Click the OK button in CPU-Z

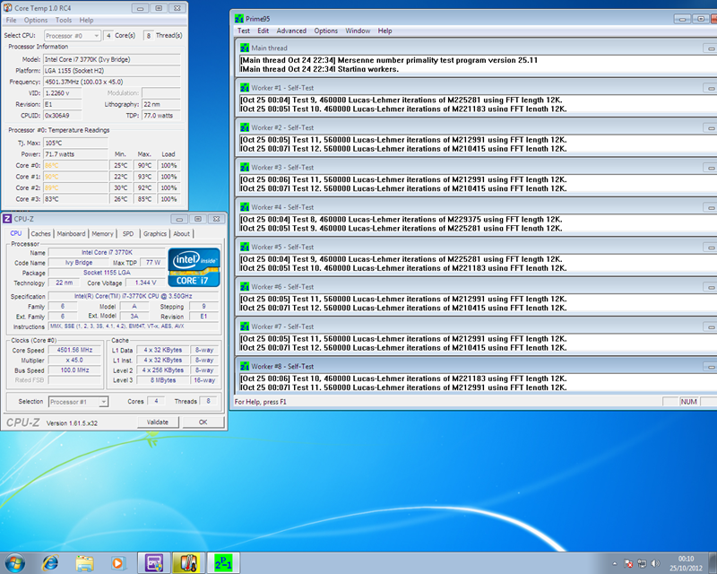click(203, 422)
